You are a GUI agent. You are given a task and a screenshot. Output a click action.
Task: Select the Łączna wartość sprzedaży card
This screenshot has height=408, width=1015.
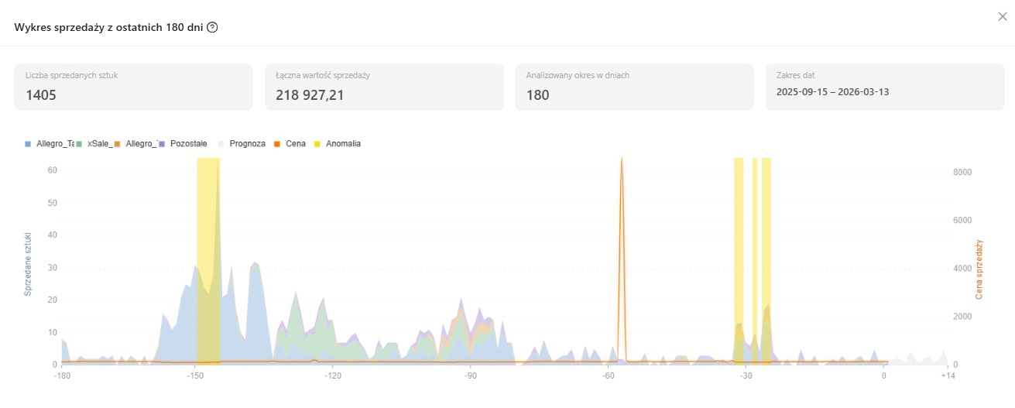384,87
